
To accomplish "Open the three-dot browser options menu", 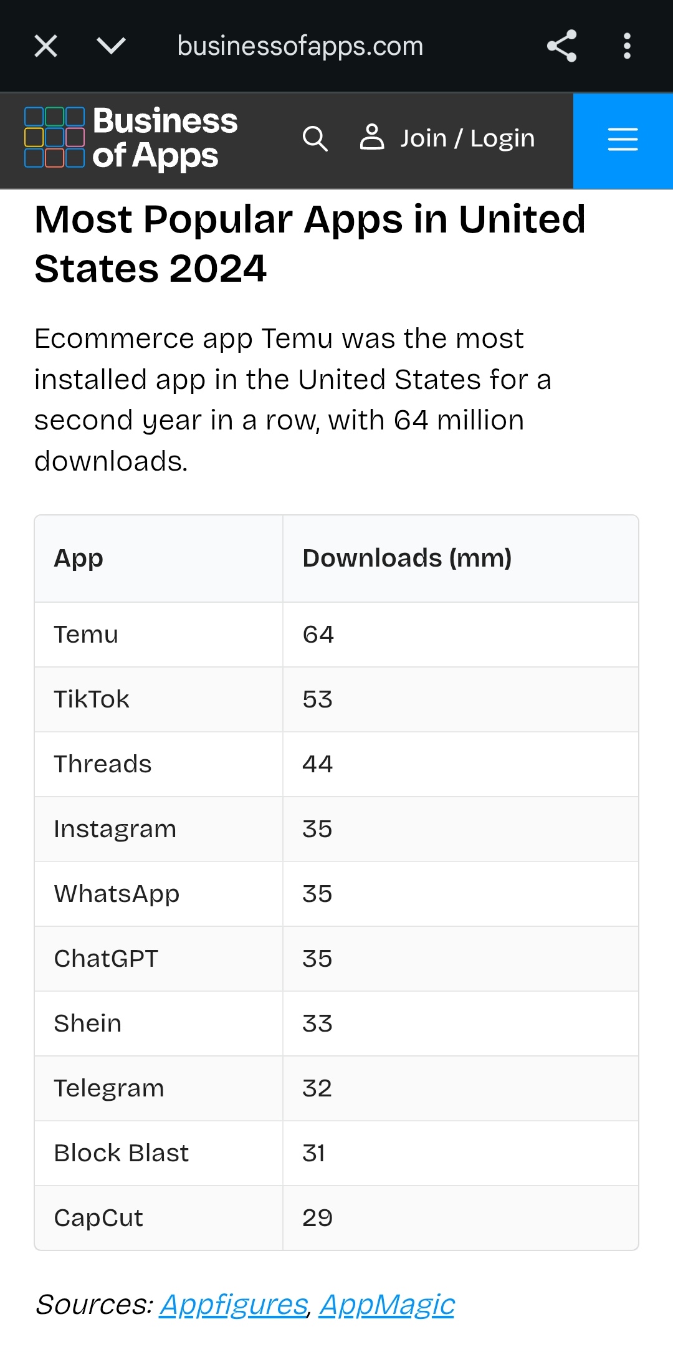I will click(x=627, y=46).
